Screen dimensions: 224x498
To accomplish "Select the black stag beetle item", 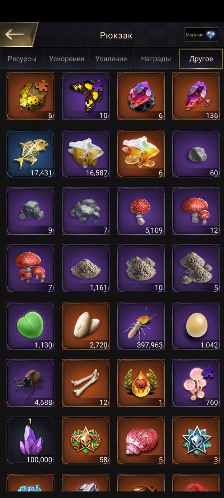I will [30, 383].
